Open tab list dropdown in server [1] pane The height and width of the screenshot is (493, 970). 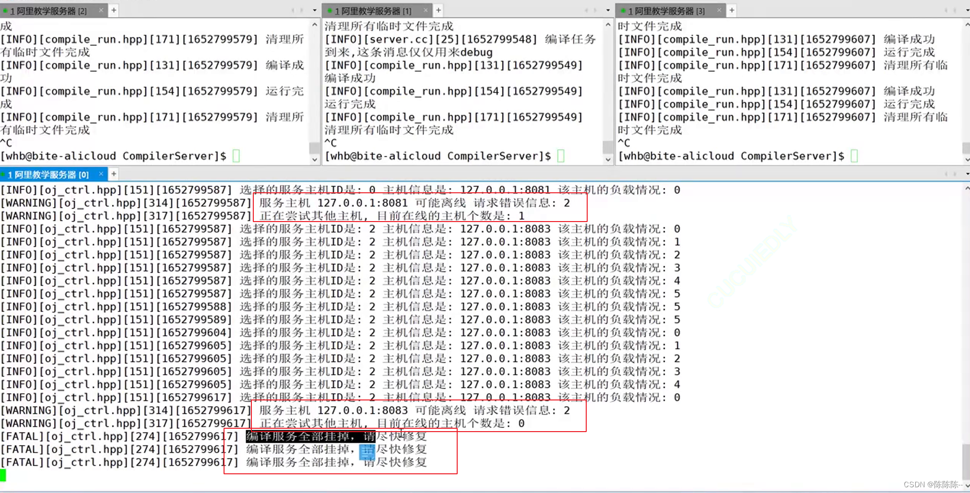[608, 10]
